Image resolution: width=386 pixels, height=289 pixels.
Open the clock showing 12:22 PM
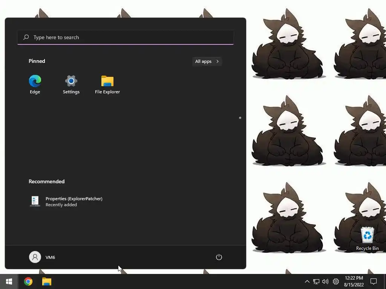(354, 281)
